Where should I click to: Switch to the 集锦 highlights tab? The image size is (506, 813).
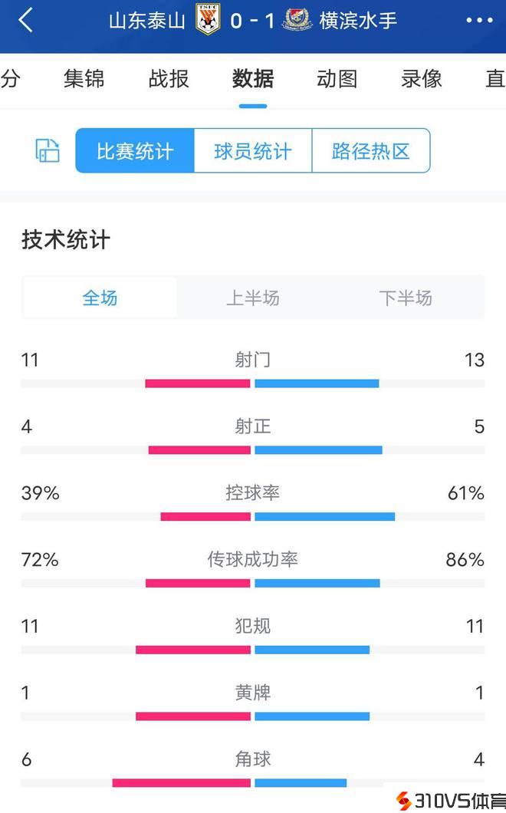pyautogui.click(x=84, y=79)
